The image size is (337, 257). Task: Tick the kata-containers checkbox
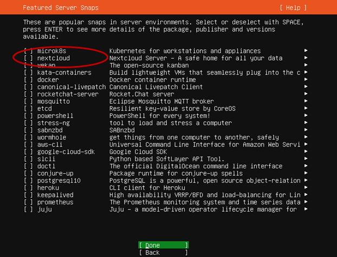click(x=28, y=73)
